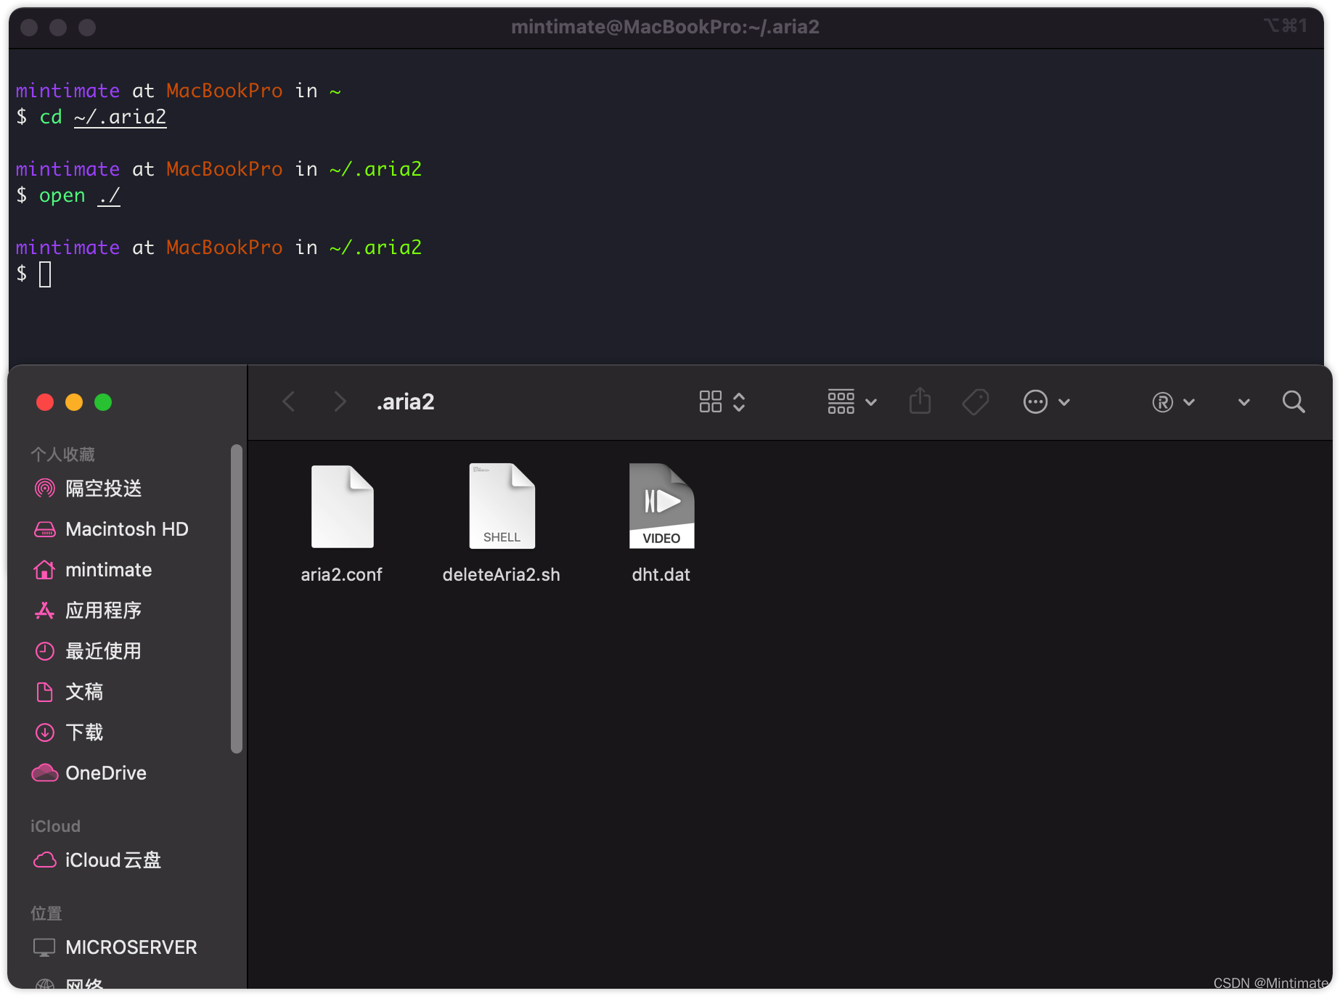Open the icon view switcher arrows
Viewport: 1340px width, 996px height.
[739, 401]
